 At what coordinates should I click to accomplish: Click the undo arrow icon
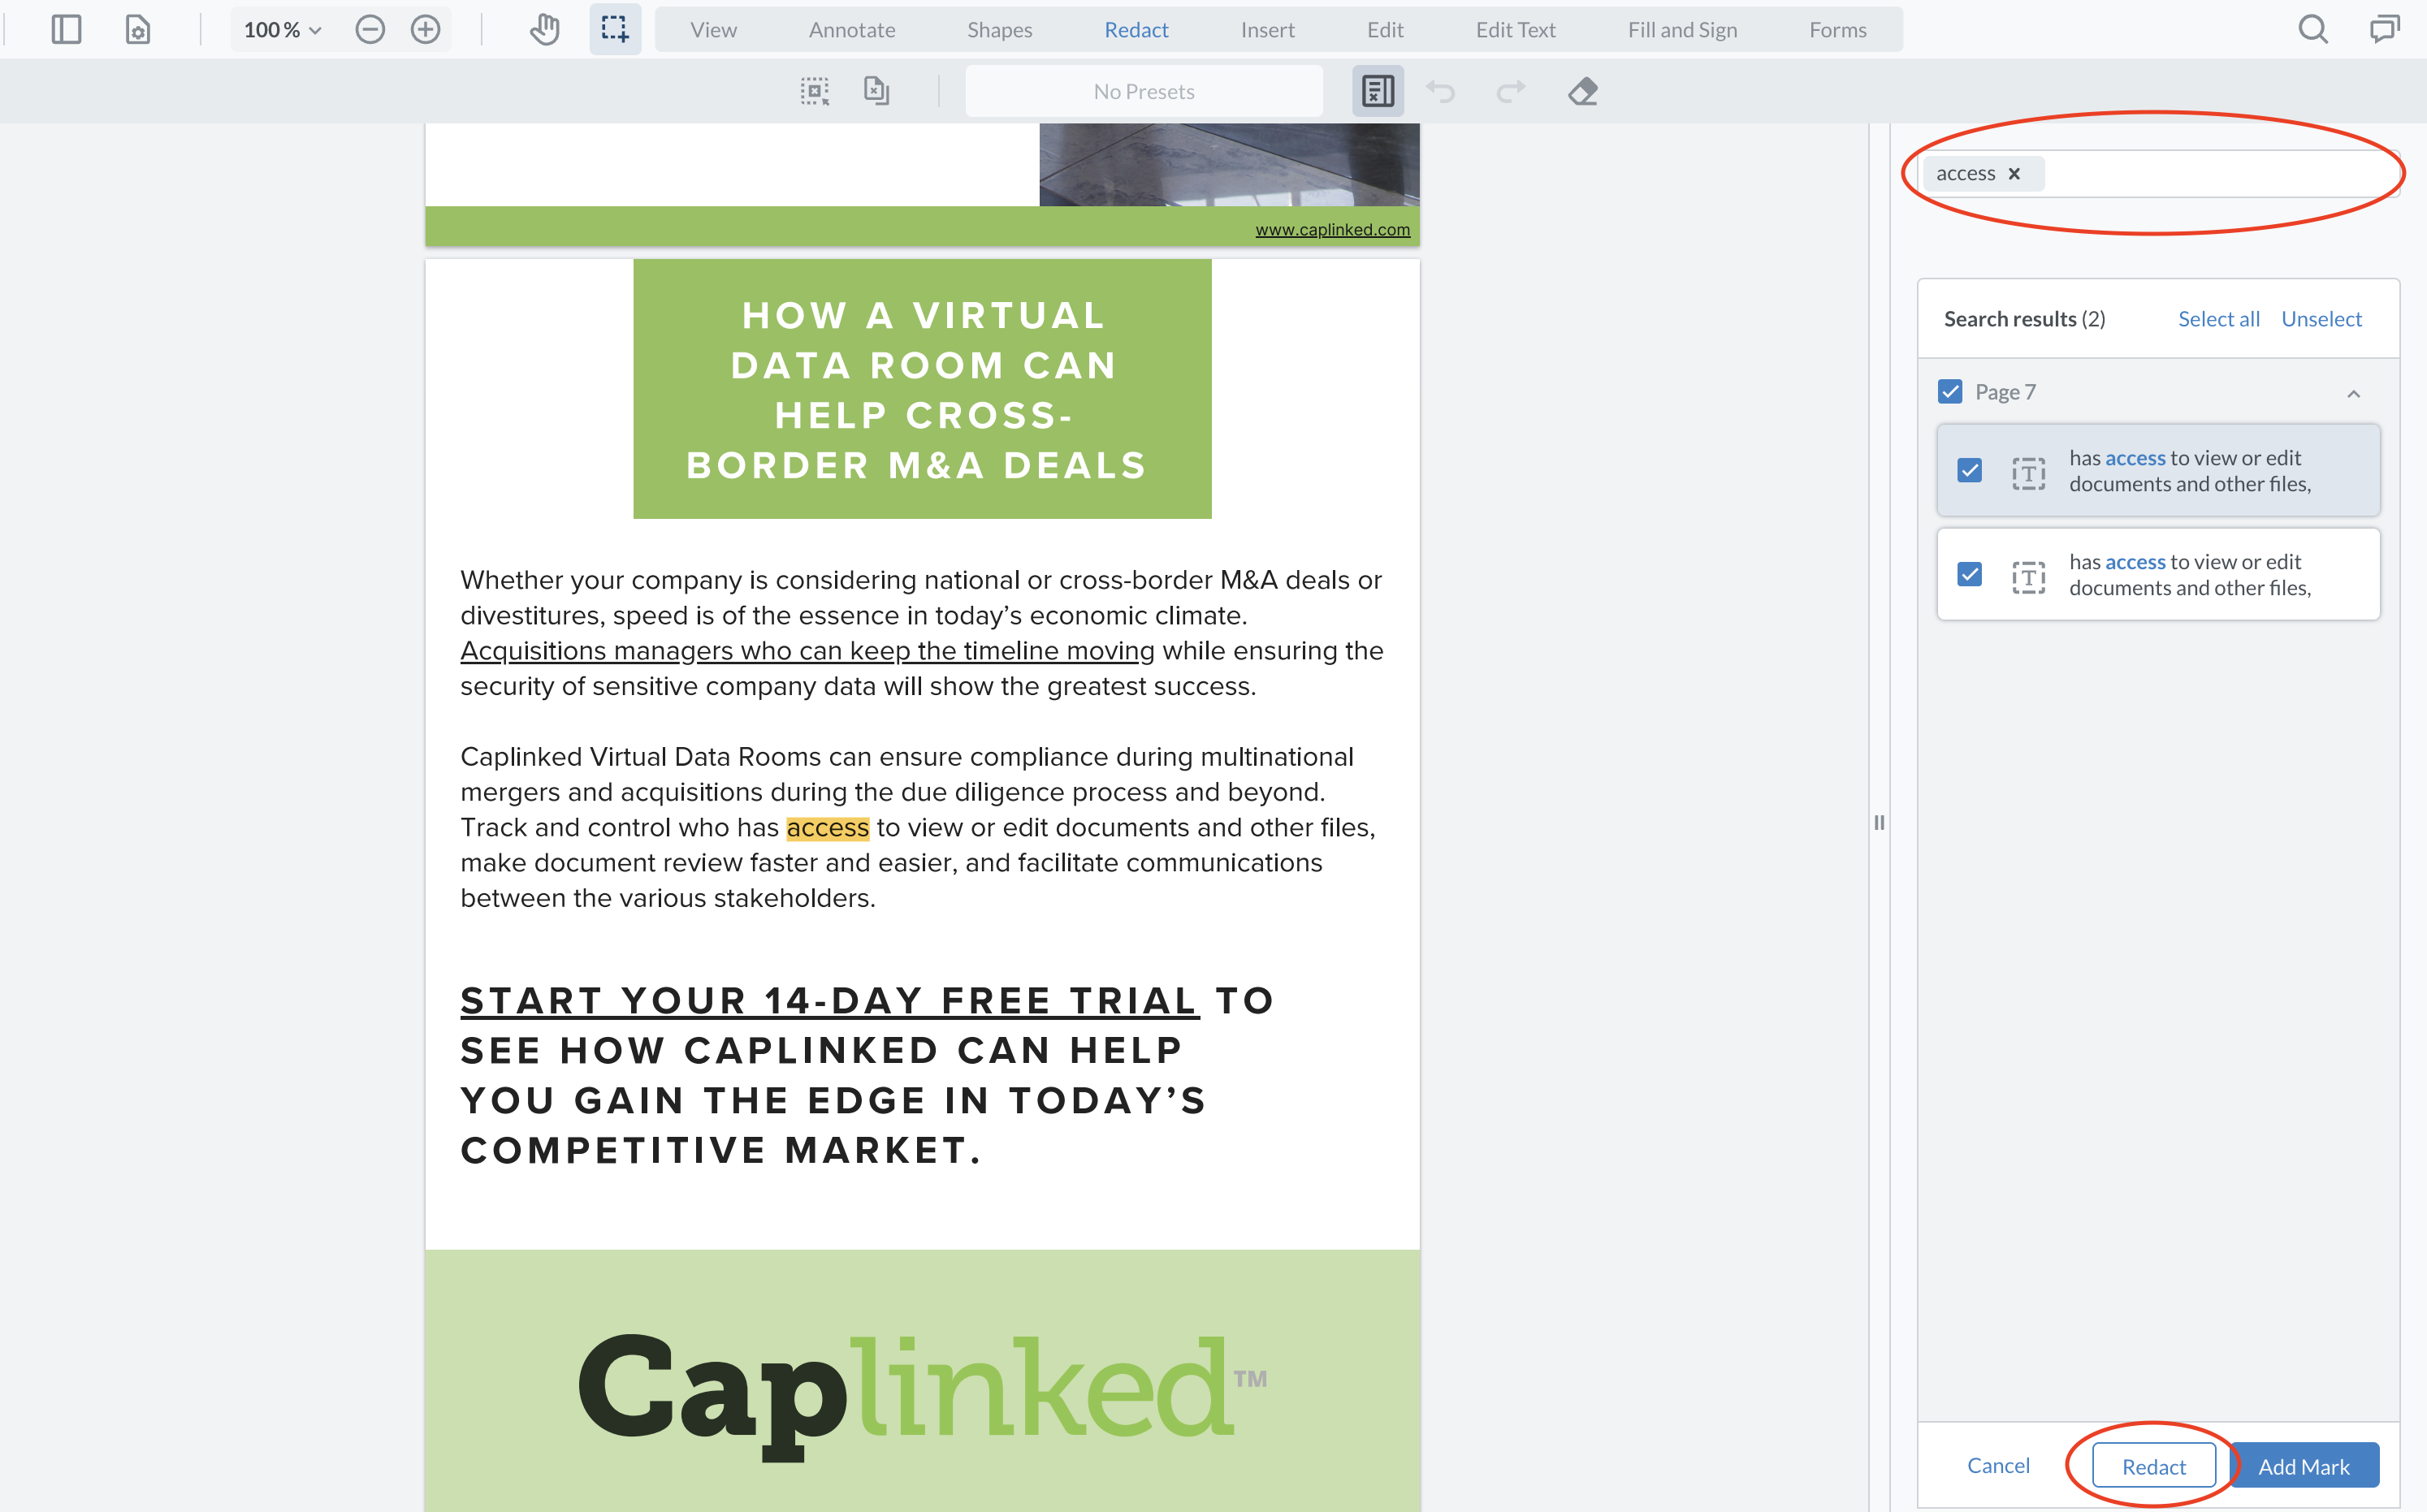[1440, 91]
